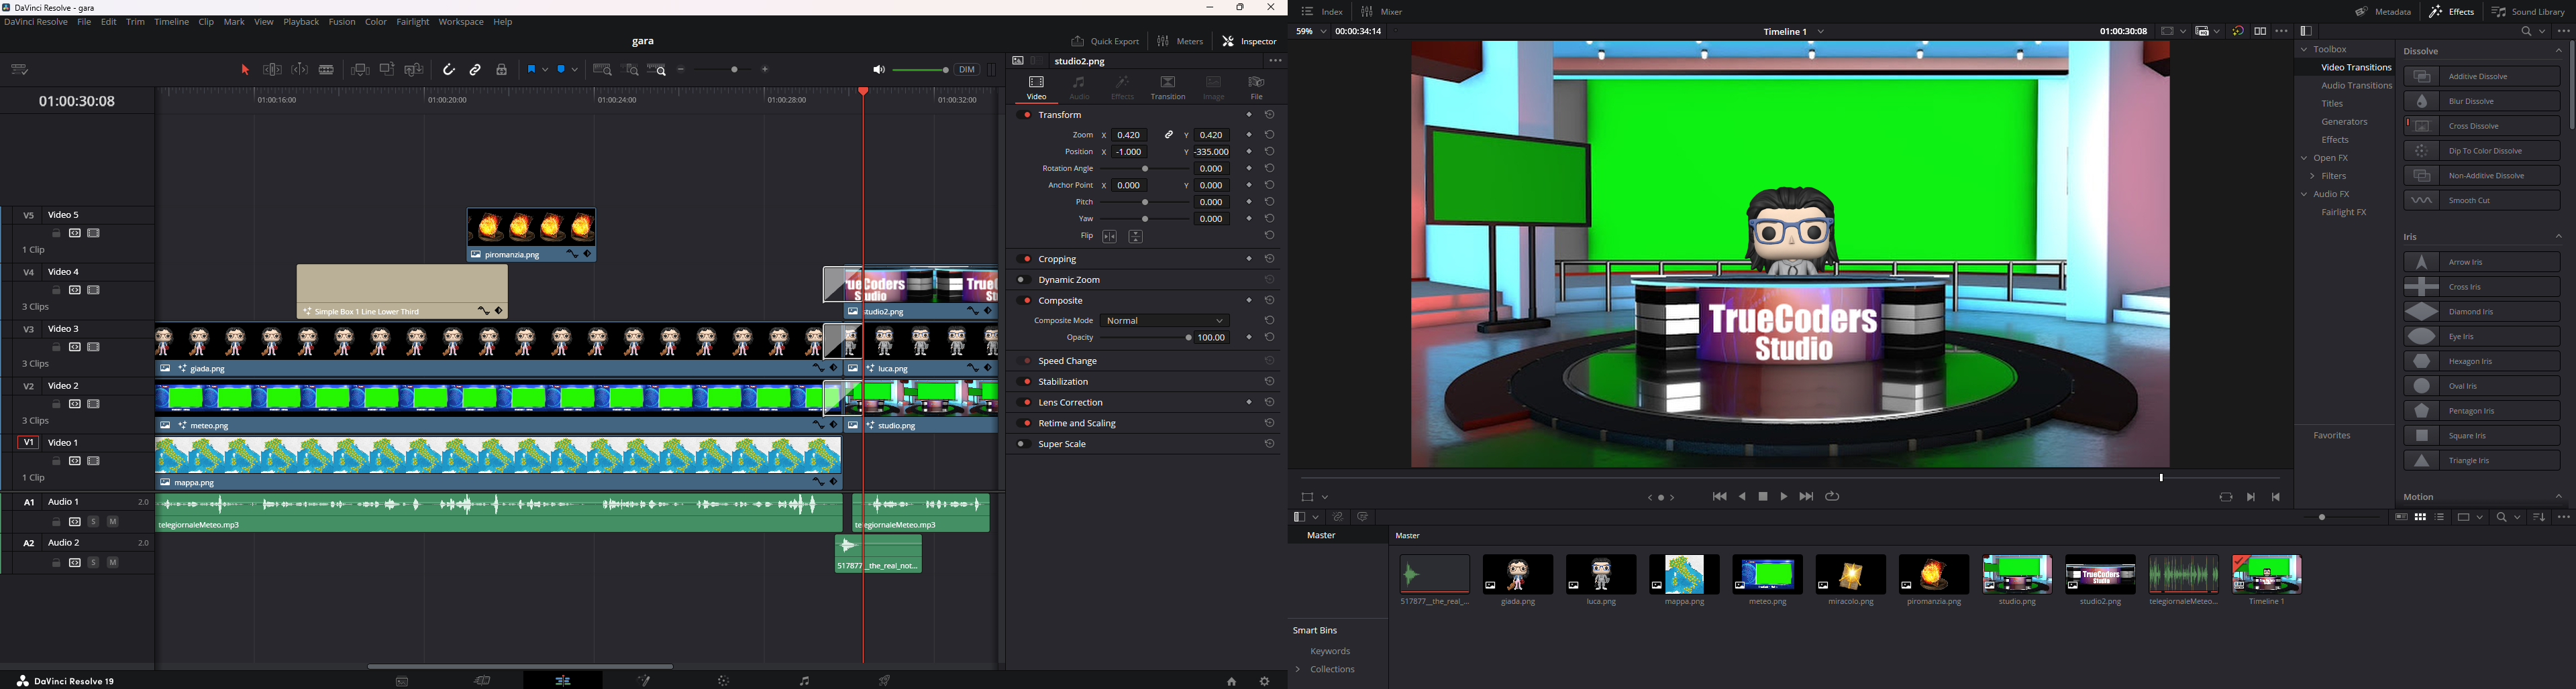Click the DIM button
Viewport: 2576px width, 689px height.
tap(967, 70)
